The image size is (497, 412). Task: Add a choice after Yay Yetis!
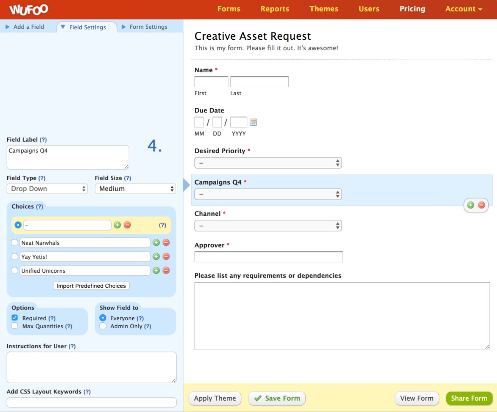pos(156,257)
